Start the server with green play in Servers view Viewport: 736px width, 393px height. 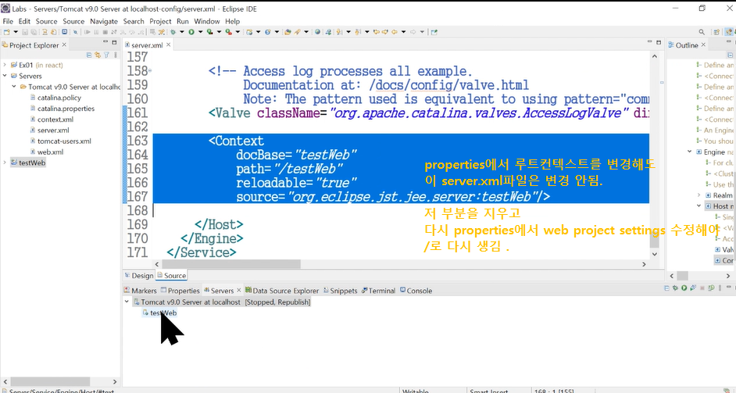684,288
